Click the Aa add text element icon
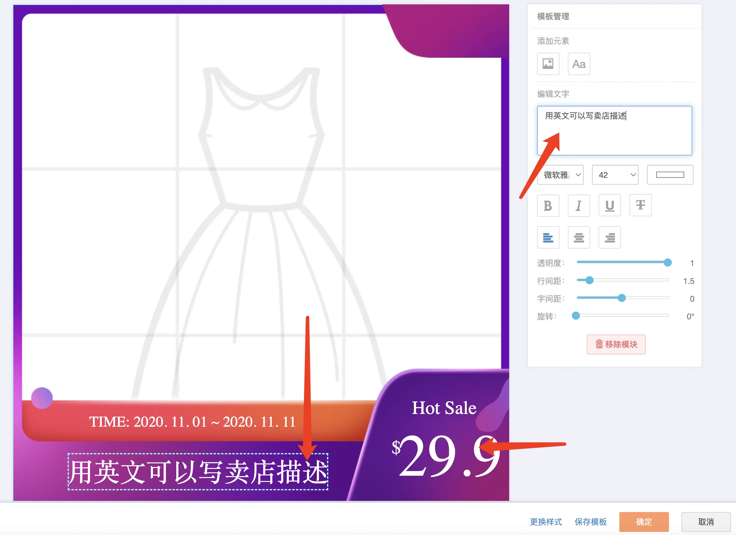736x535 pixels. pyautogui.click(x=579, y=64)
